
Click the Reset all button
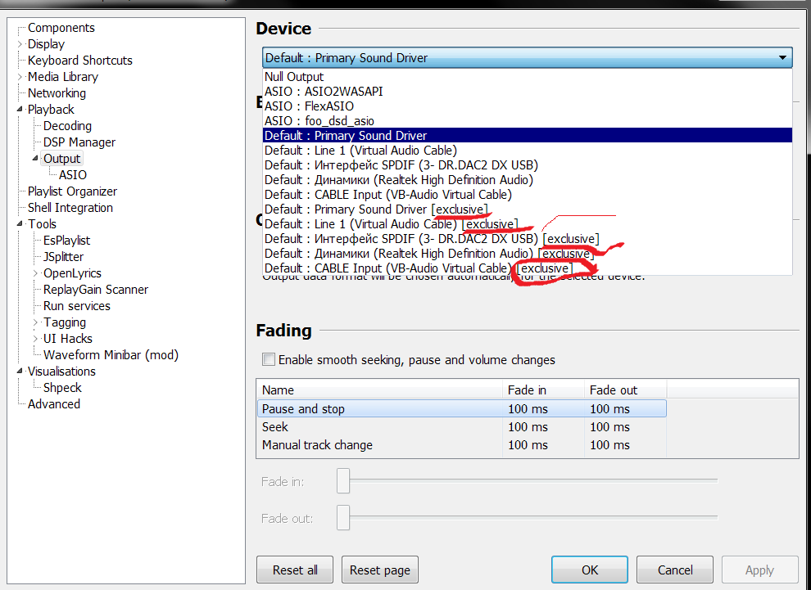coord(295,570)
